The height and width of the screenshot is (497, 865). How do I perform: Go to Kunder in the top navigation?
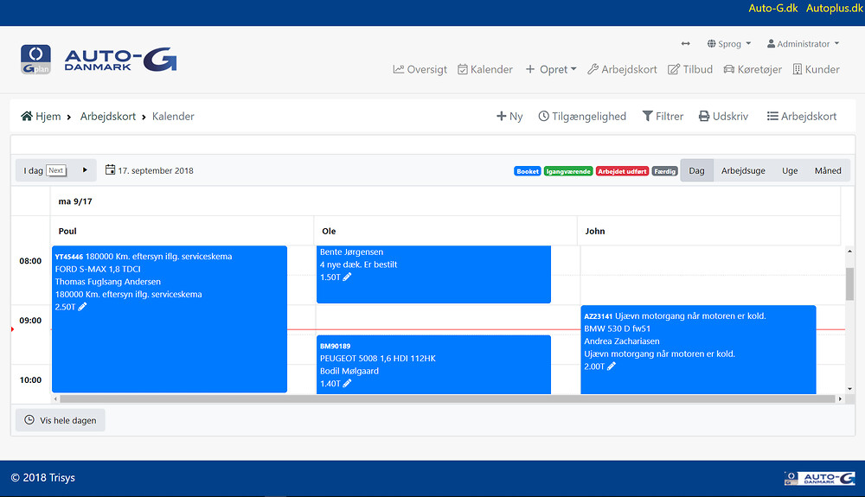click(816, 69)
